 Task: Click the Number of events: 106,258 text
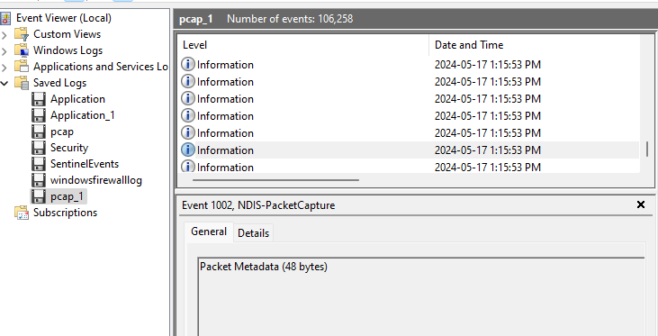point(290,19)
